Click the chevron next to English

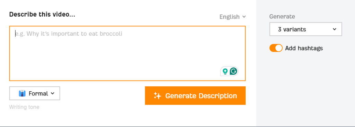pos(244,17)
